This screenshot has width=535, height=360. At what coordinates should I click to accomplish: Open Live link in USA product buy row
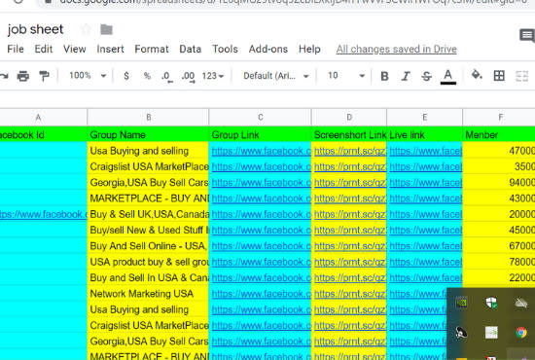[x=425, y=262]
